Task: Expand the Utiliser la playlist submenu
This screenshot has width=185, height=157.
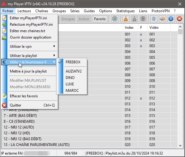Action: pyautogui.click(x=33, y=56)
